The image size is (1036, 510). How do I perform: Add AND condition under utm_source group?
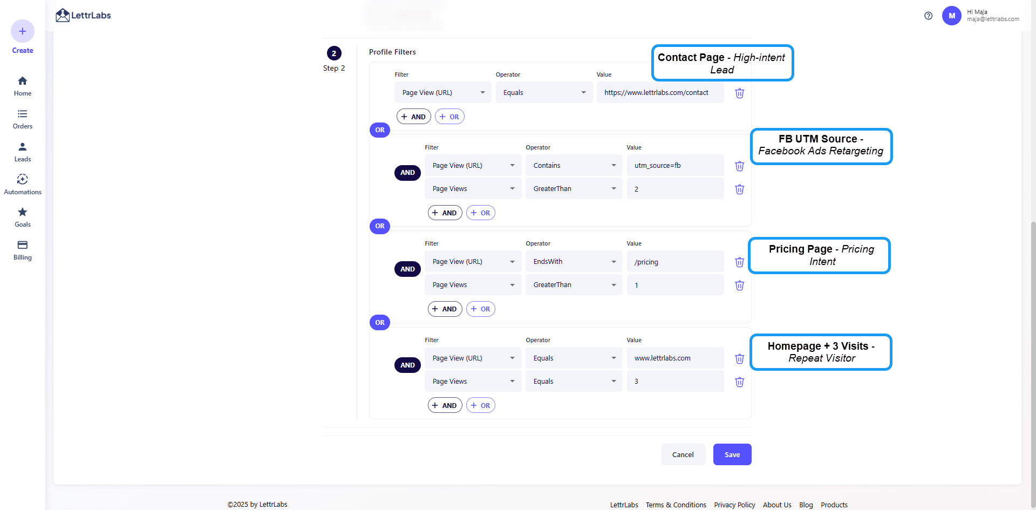(445, 213)
